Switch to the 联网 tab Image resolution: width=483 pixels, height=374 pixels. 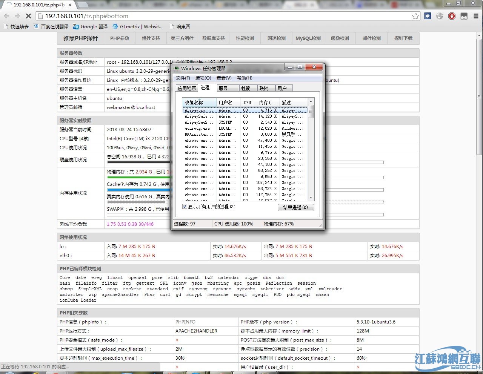[x=266, y=88]
